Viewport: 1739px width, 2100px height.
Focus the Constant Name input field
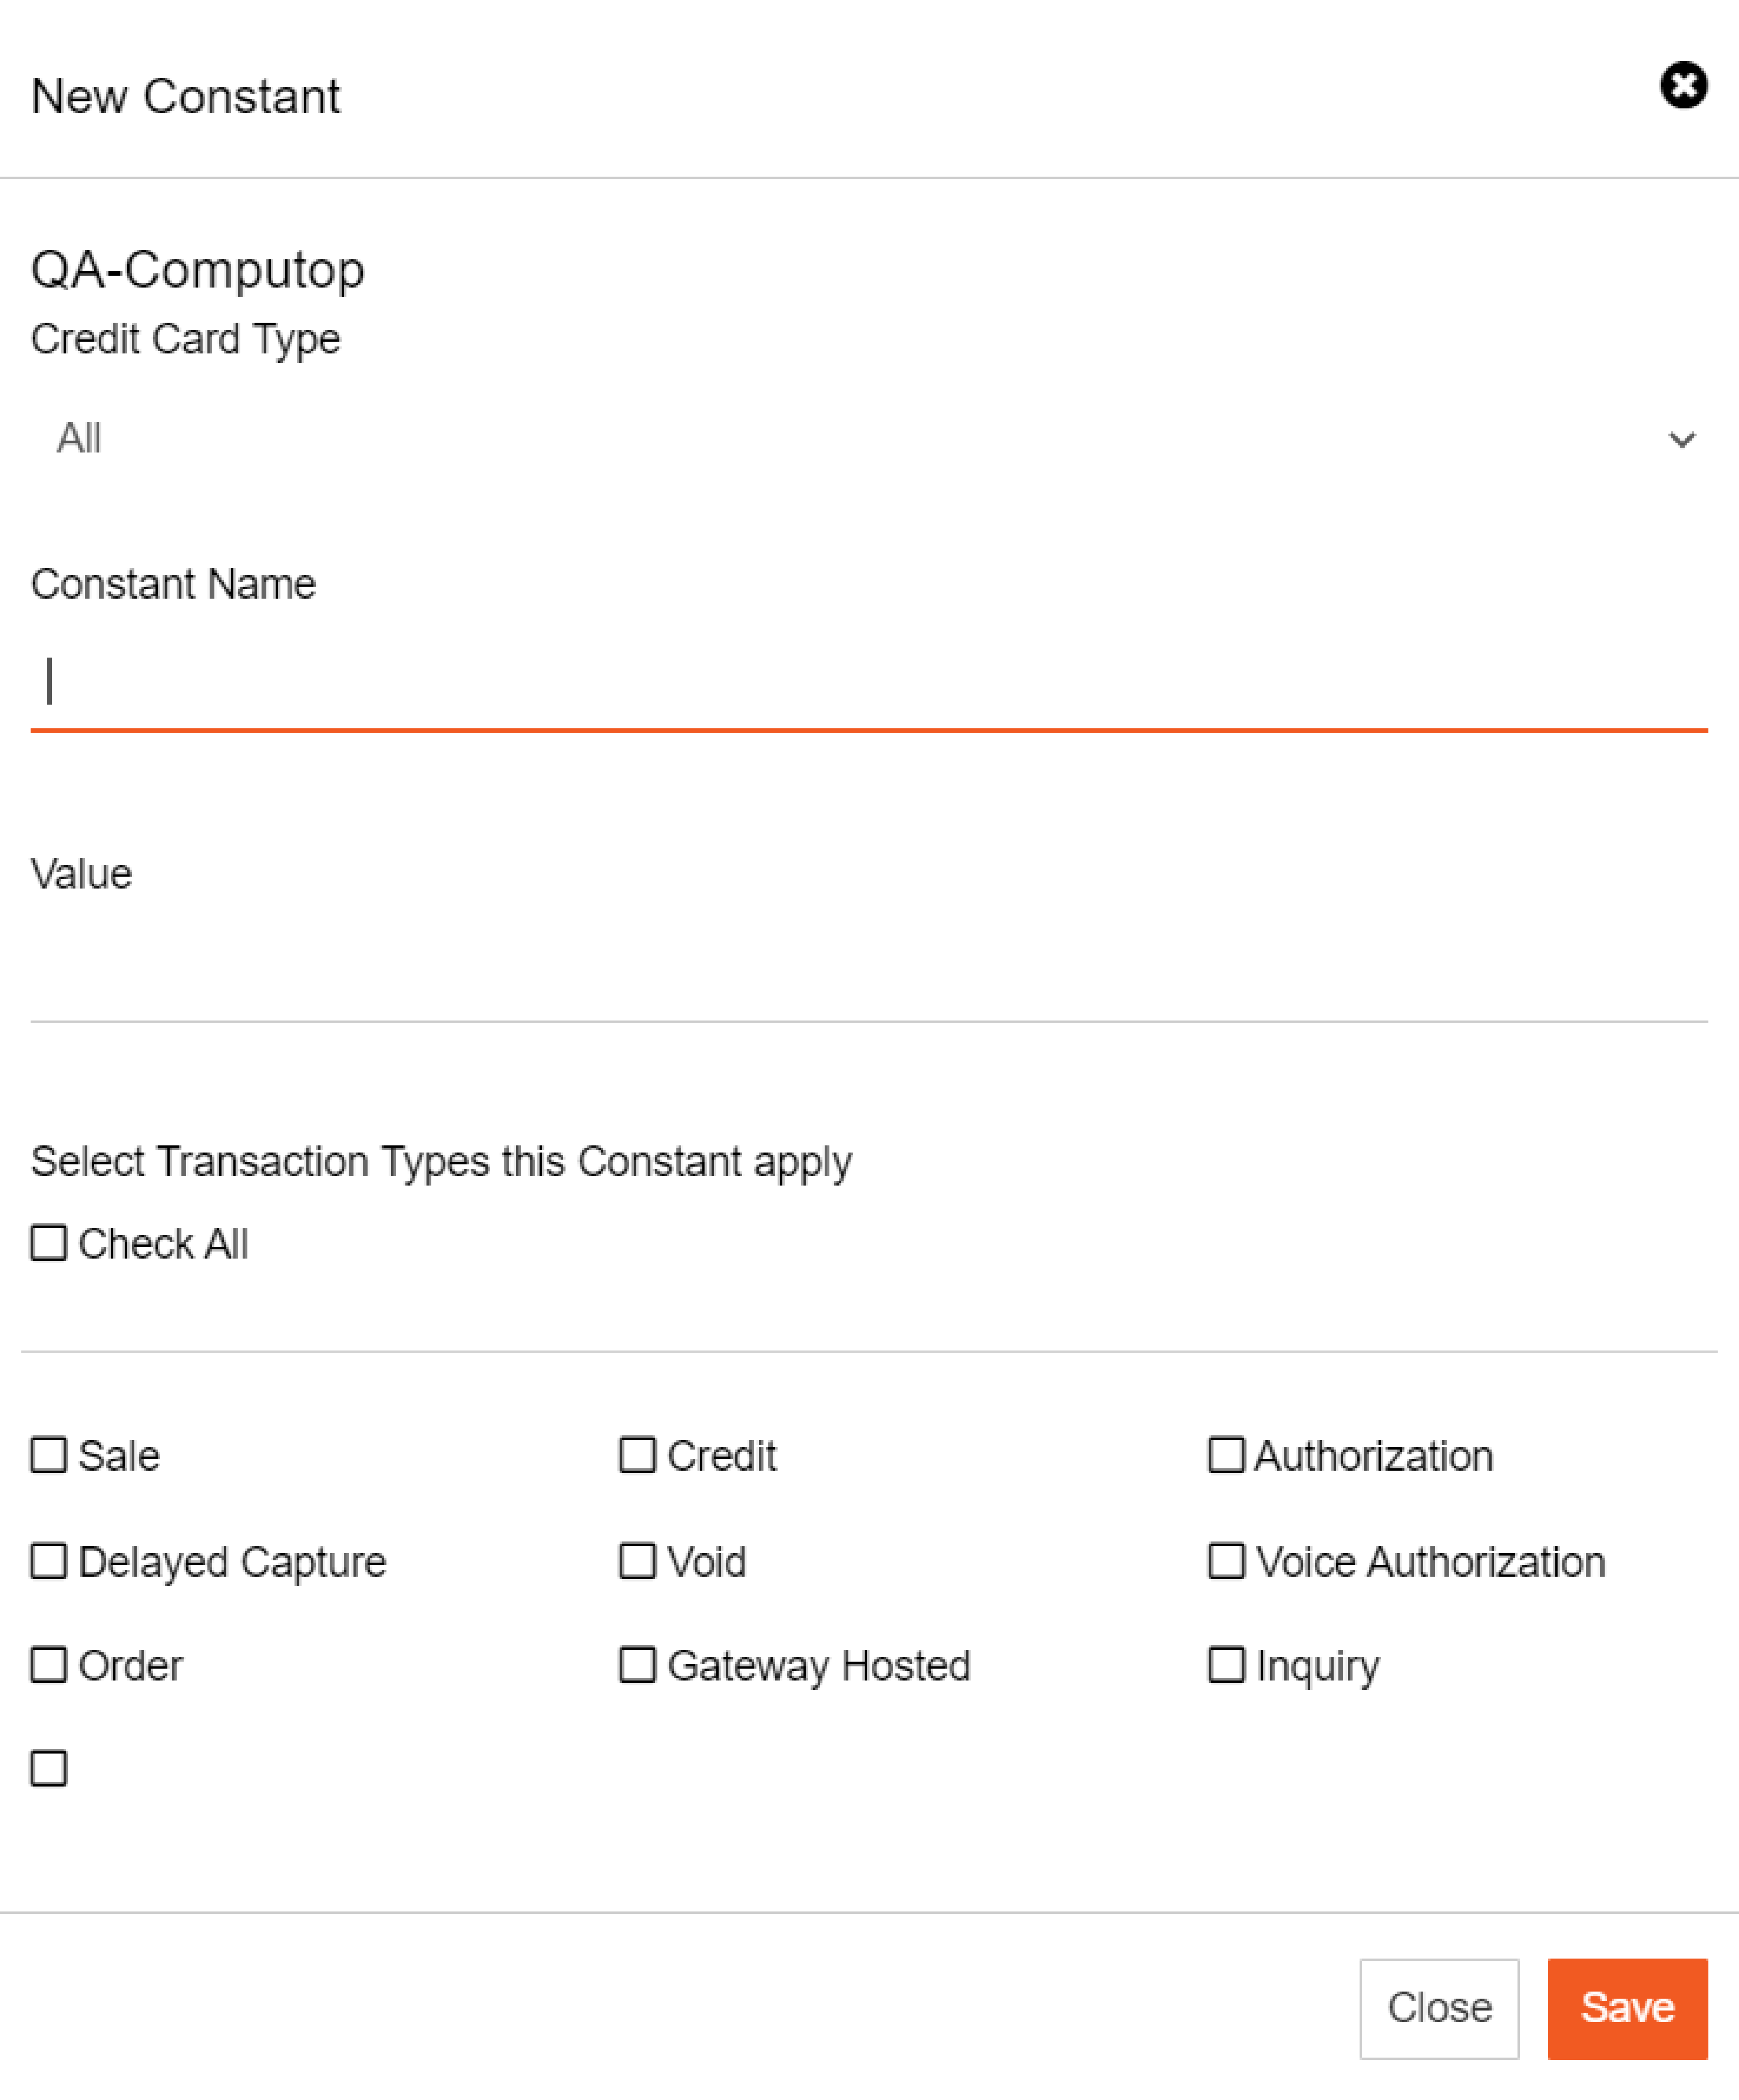869,681
